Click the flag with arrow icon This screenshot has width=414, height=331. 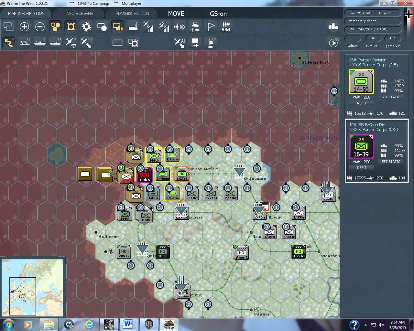(x=195, y=43)
